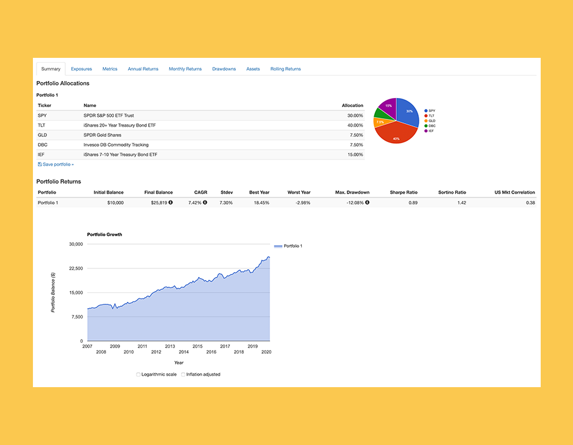
Task: Click the TLT red legend dot
Action: 425,116
